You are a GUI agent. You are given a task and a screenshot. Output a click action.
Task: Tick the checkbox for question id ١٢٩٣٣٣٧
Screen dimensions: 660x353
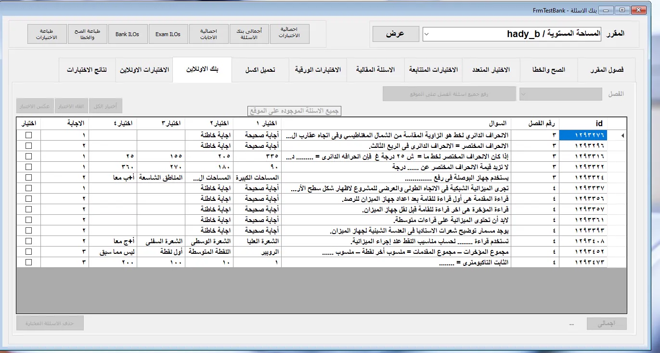tap(28, 188)
